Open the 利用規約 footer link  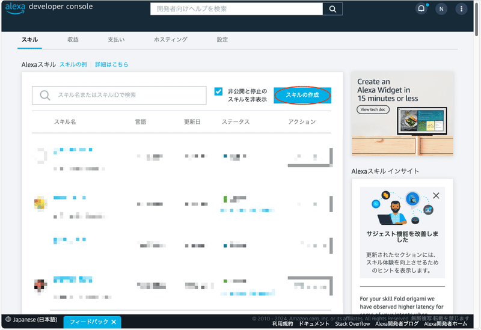[283, 324]
